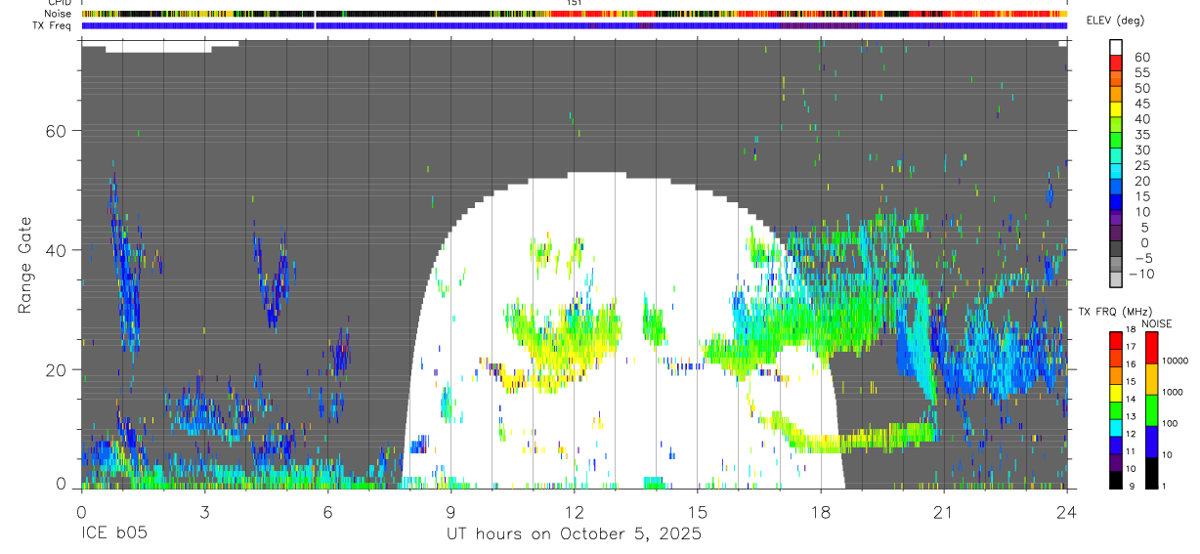
Task: Pick the black 9 MHz block in TX FRQ legend
Action: 1115,479
